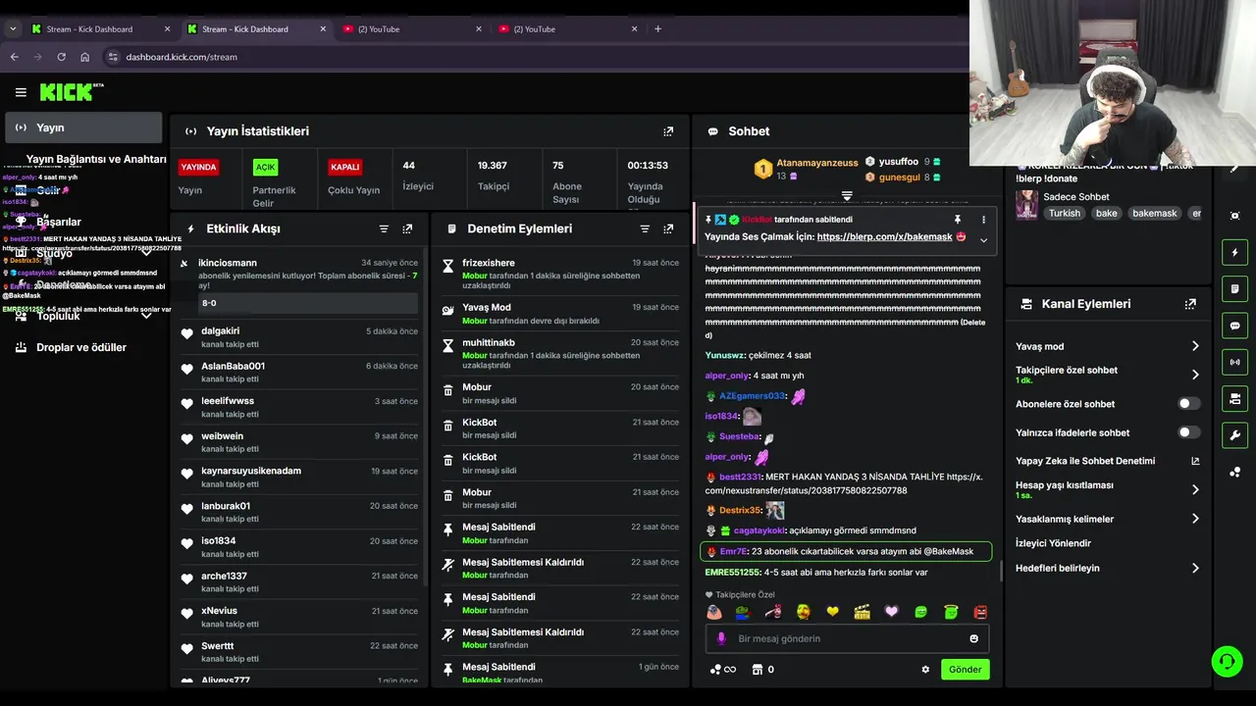Toggle the chat bubble widget icon
This screenshot has width=1256, height=706.
coord(1234,326)
